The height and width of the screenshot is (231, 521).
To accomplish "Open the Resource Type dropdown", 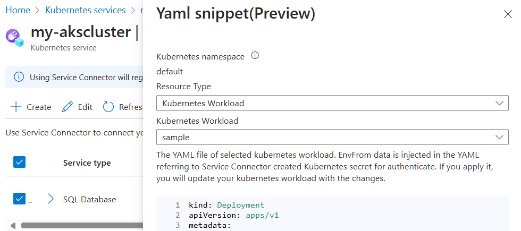I will (x=332, y=103).
